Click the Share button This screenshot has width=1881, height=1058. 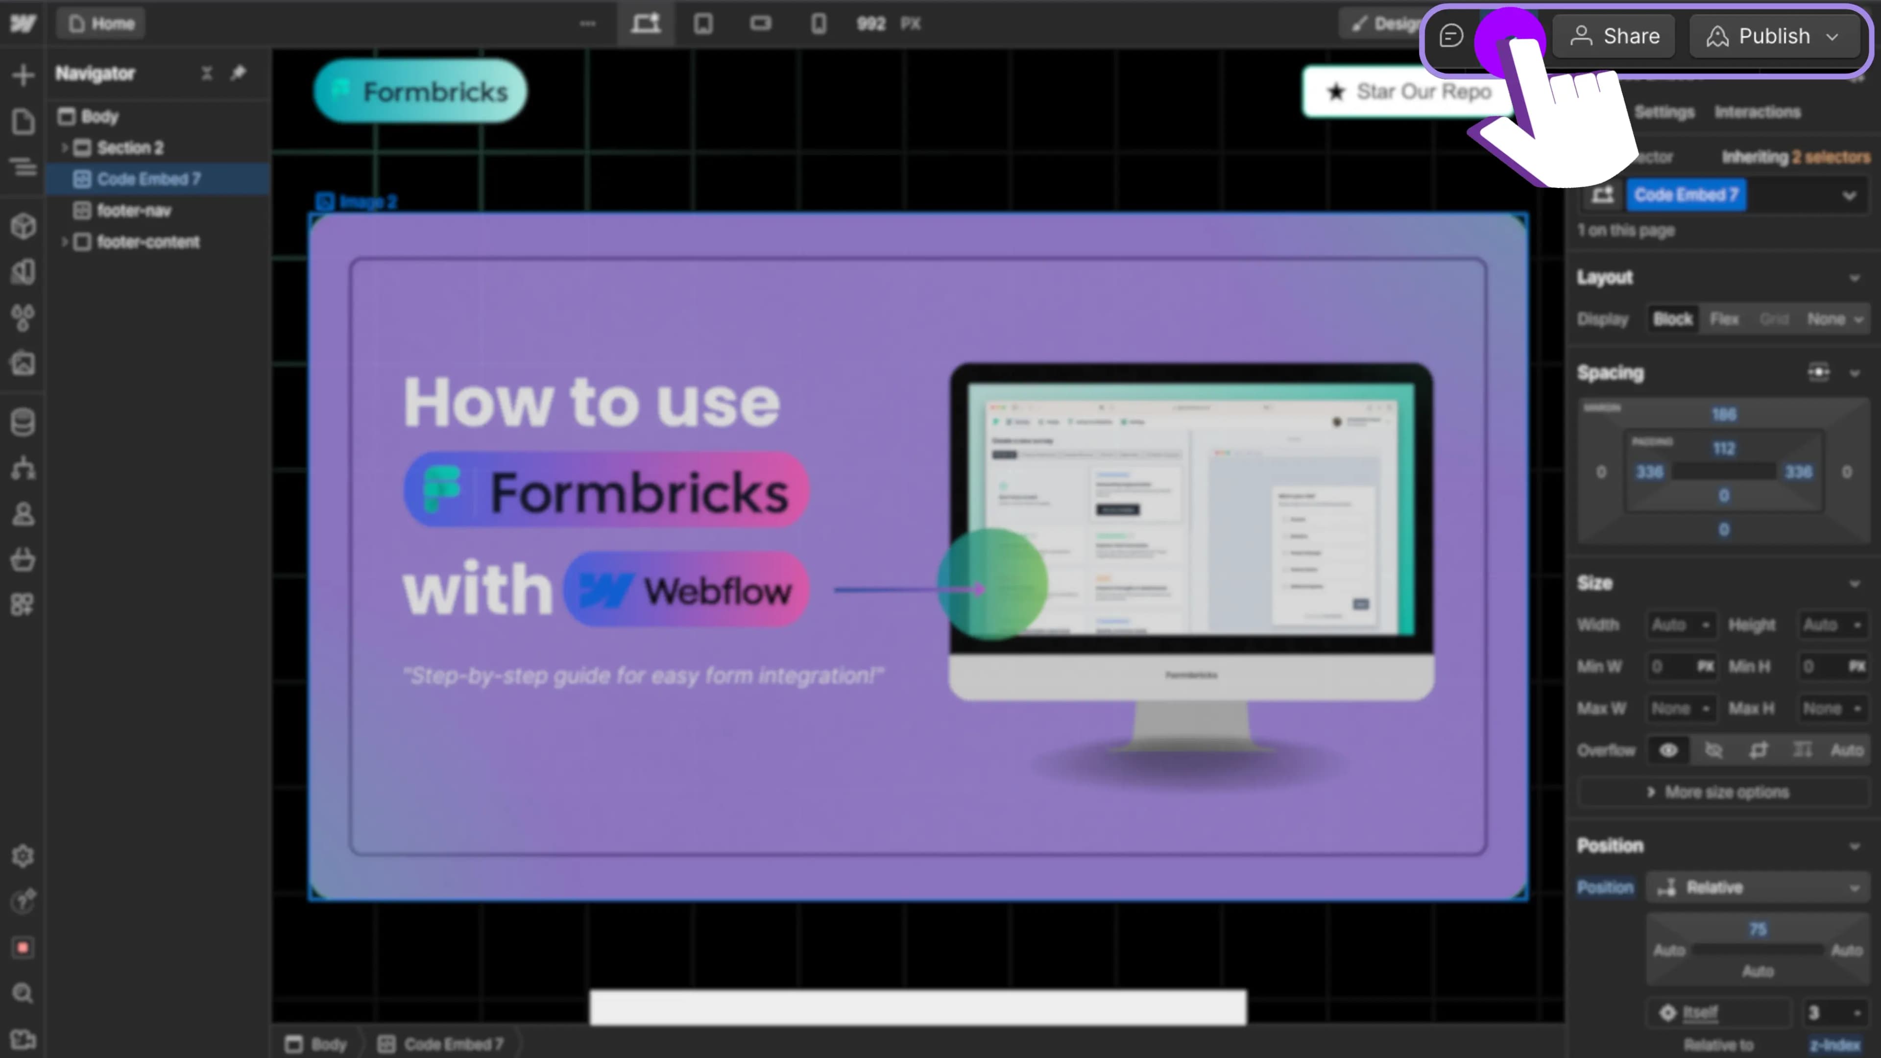(x=1614, y=37)
